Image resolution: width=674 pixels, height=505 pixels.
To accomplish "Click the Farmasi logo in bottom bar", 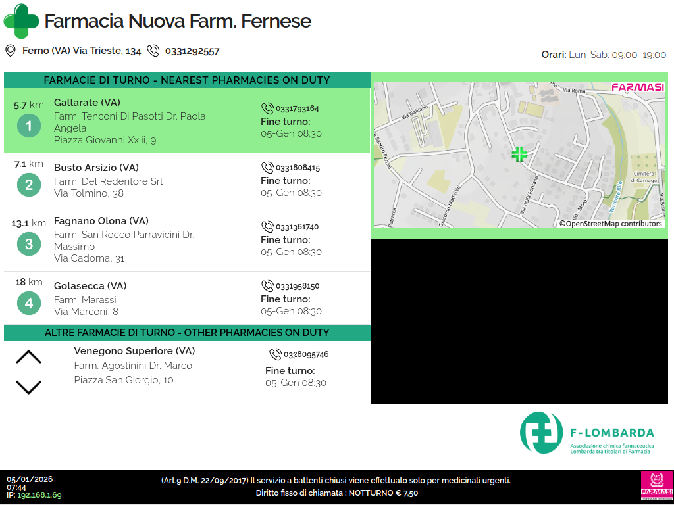I will [x=656, y=487].
